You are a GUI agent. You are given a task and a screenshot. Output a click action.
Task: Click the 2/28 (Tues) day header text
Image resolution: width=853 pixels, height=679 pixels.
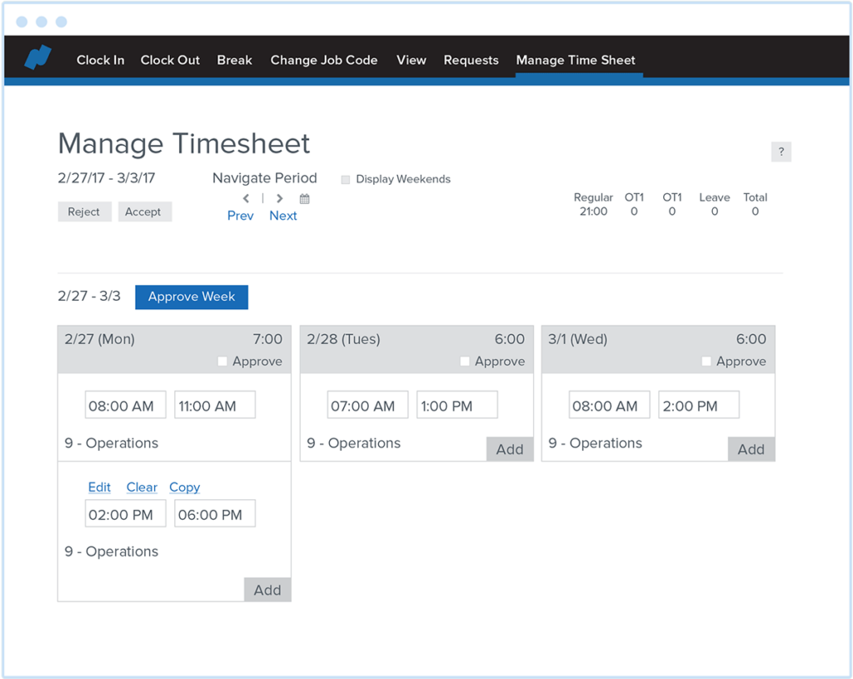pyautogui.click(x=343, y=339)
